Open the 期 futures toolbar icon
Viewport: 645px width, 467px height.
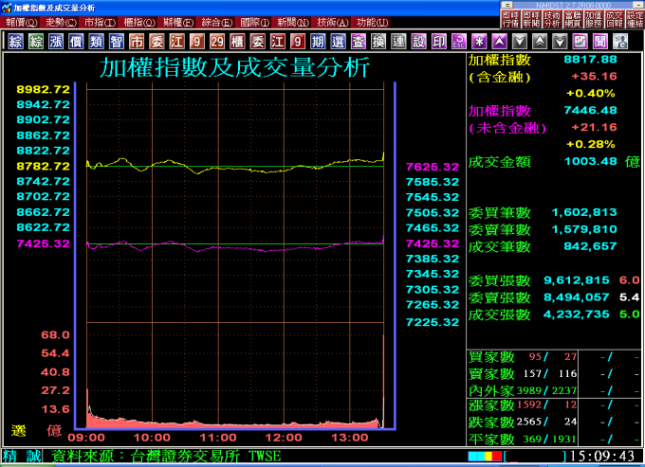318,42
